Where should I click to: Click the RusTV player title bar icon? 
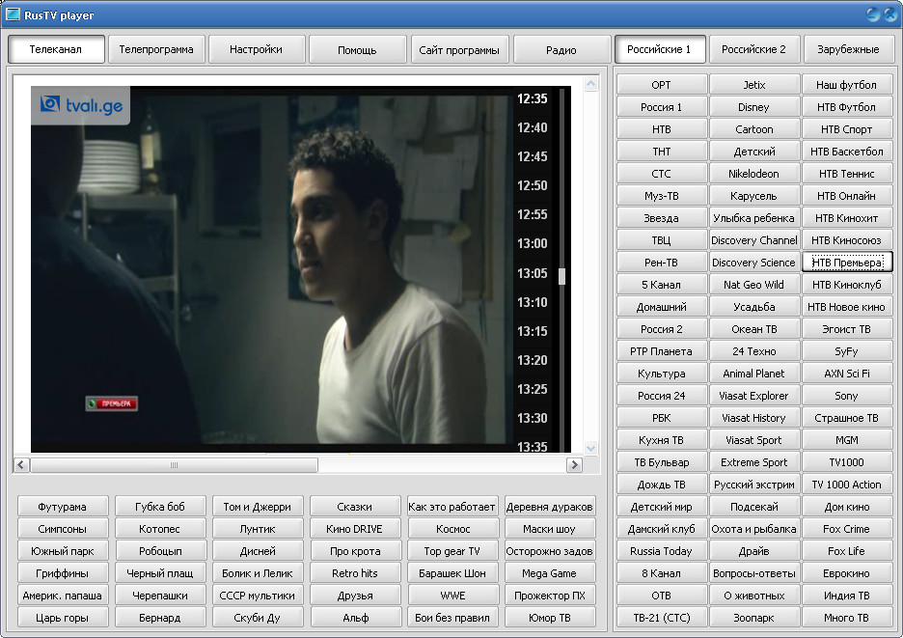click(14, 14)
